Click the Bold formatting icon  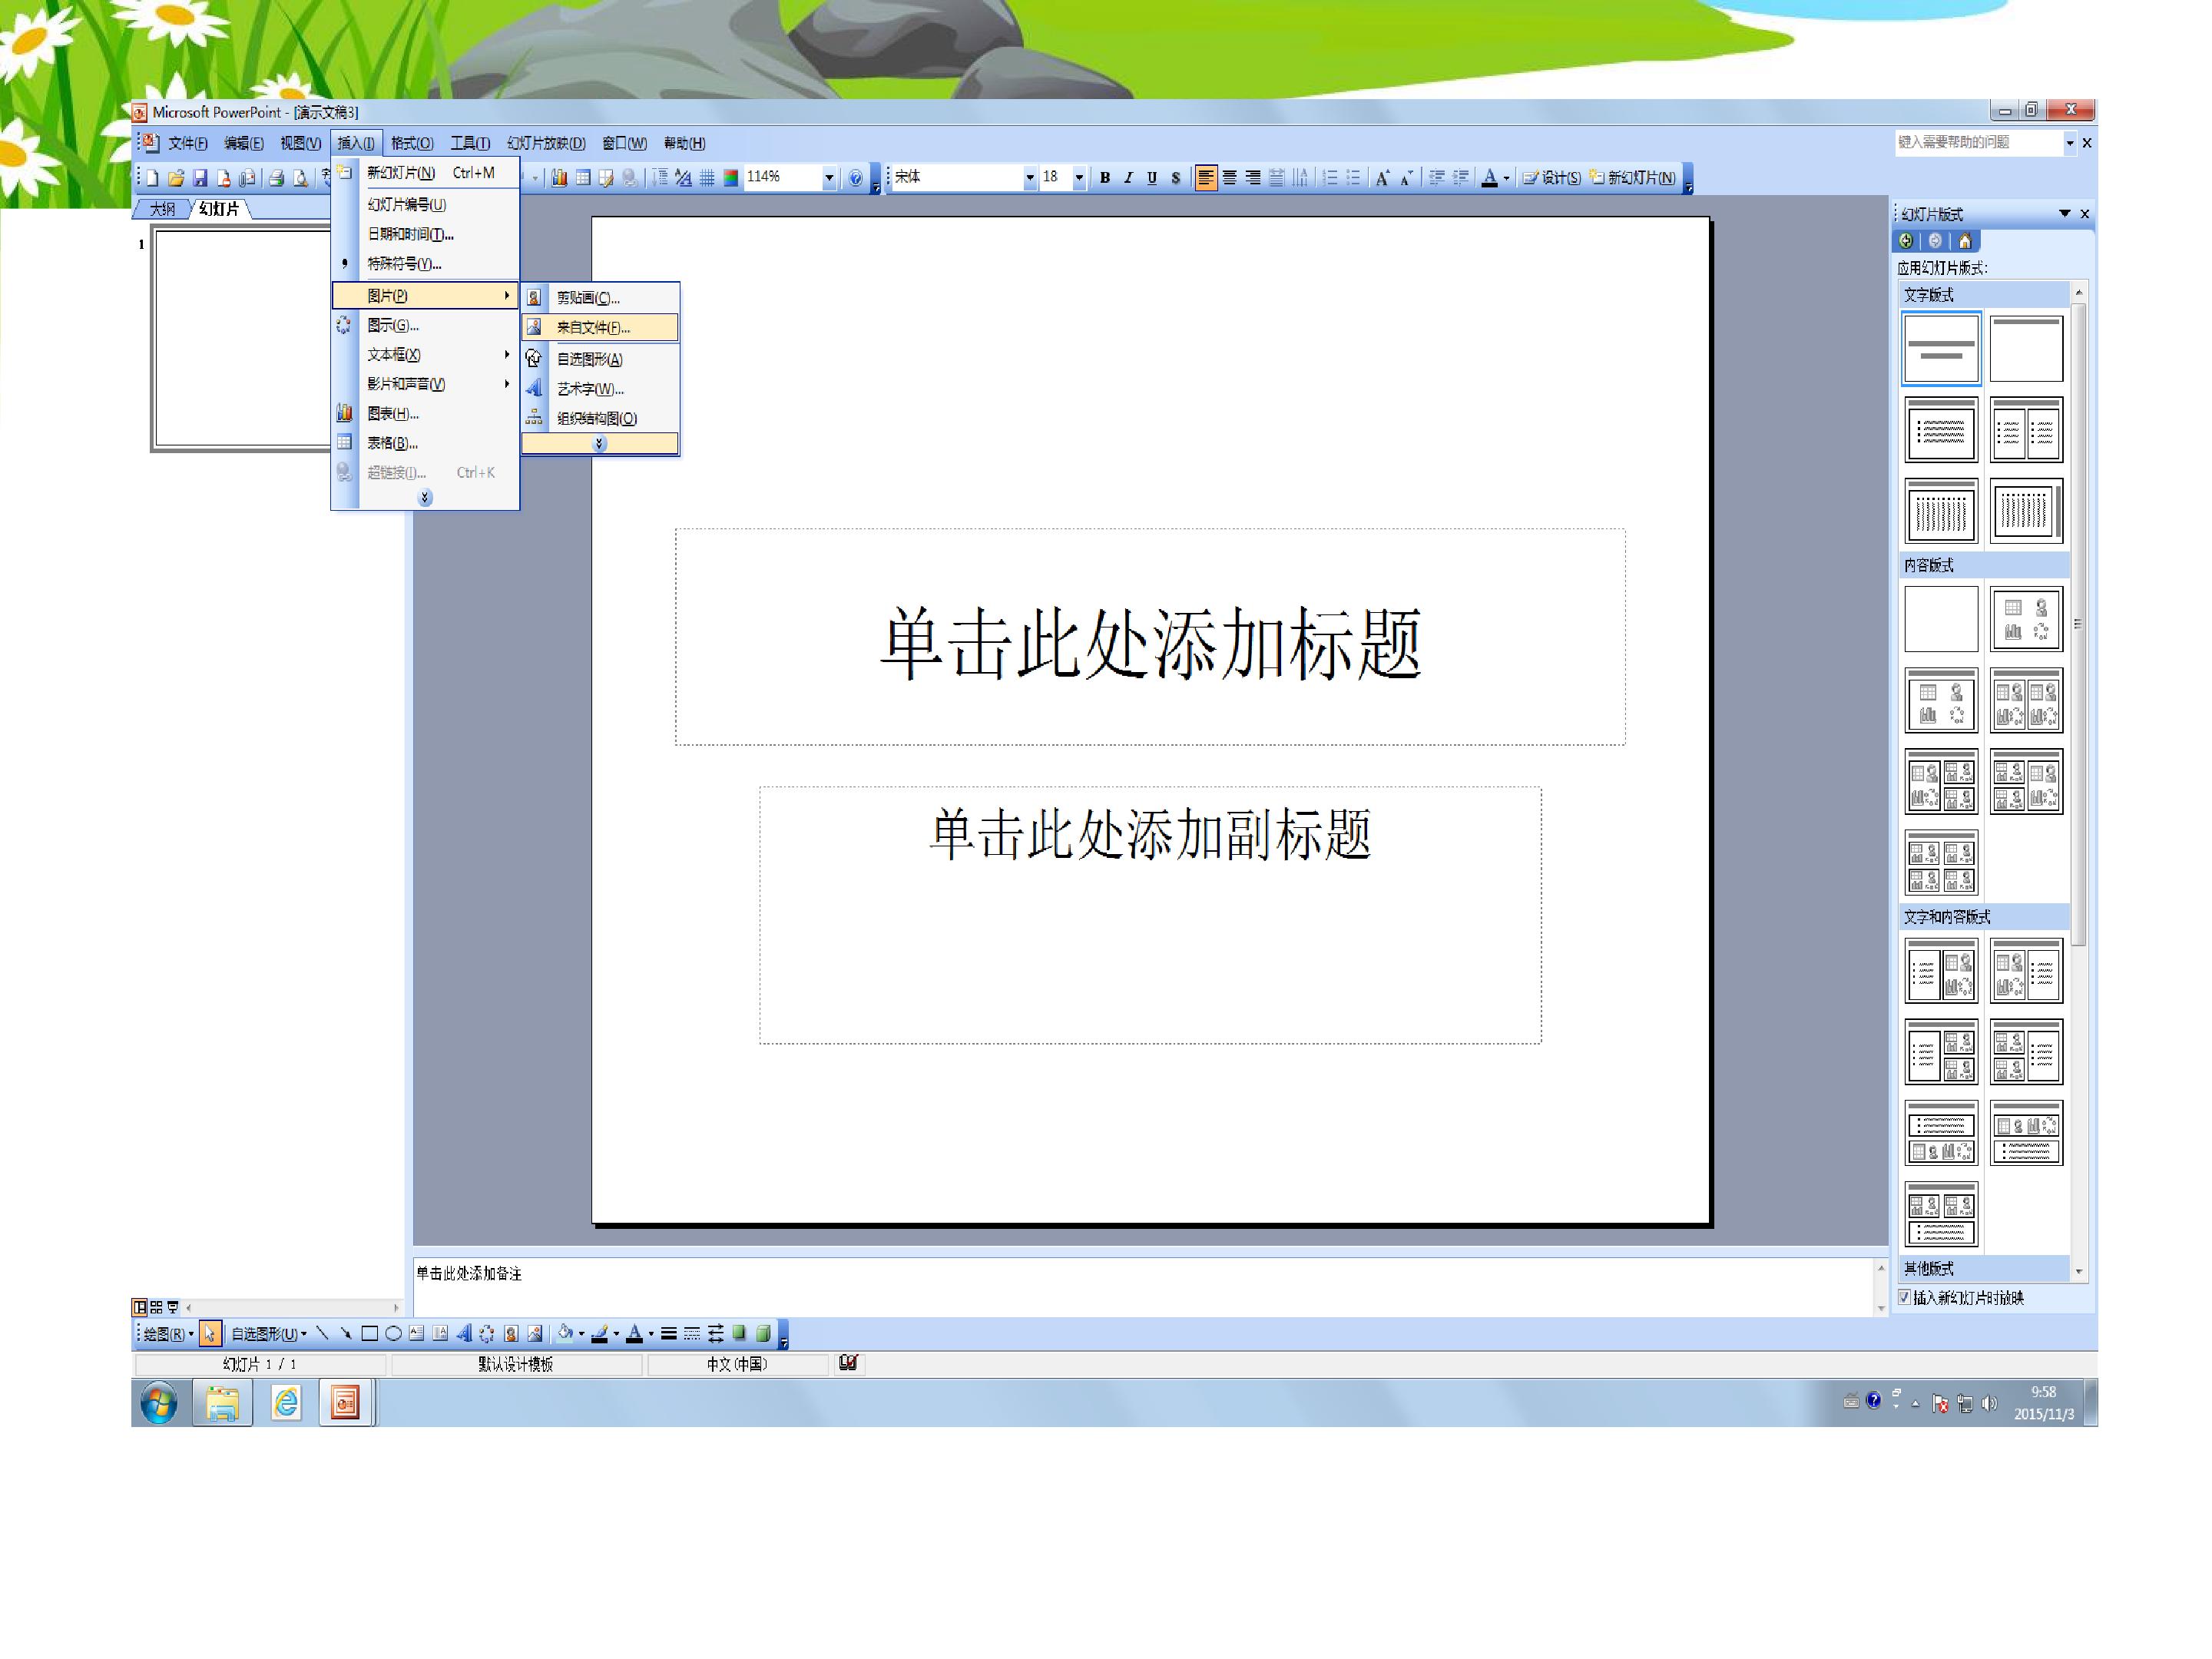point(1105,178)
